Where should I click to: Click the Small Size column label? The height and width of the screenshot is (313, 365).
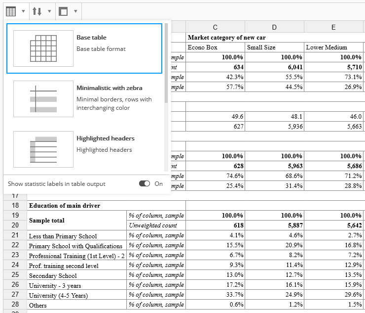pyautogui.click(x=274, y=47)
